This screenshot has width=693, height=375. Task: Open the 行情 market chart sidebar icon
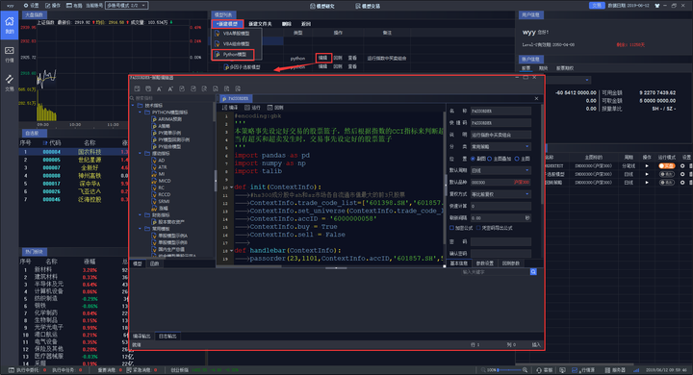(x=10, y=54)
